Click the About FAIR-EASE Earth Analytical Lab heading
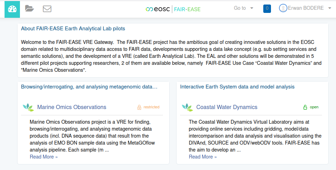 point(73,29)
